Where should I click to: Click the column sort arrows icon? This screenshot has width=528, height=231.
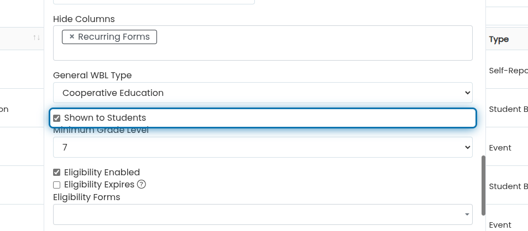(36, 37)
